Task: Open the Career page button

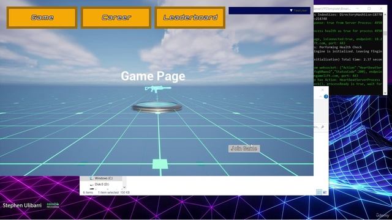Action: [x=116, y=18]
